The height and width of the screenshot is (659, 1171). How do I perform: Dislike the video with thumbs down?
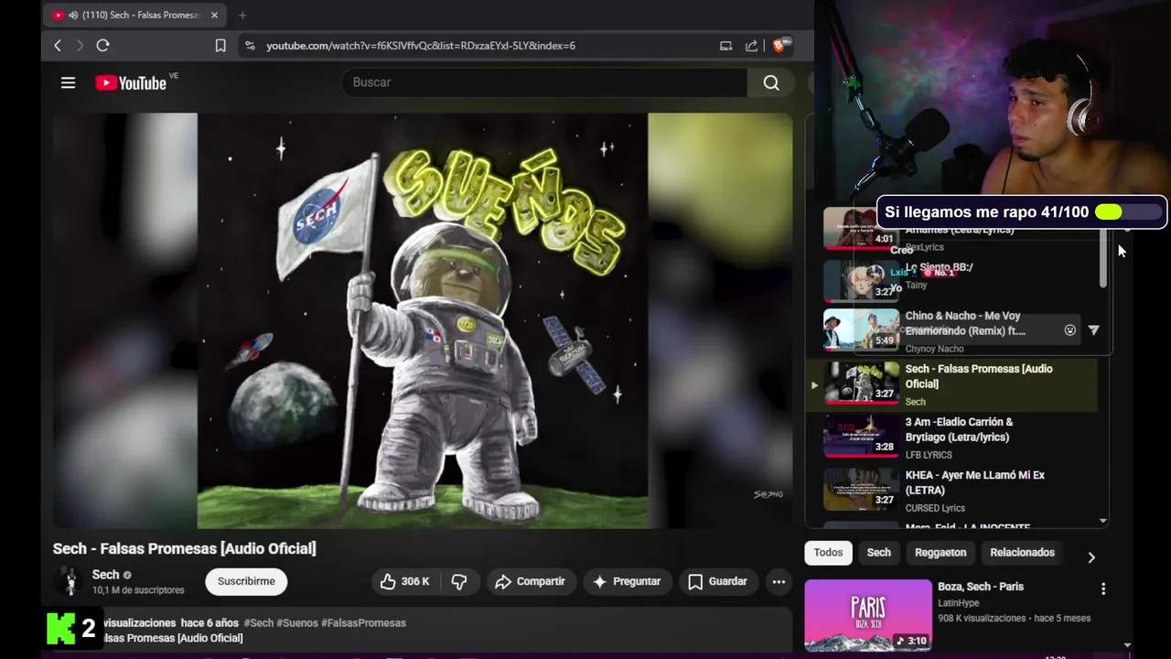tap(459, 581)
